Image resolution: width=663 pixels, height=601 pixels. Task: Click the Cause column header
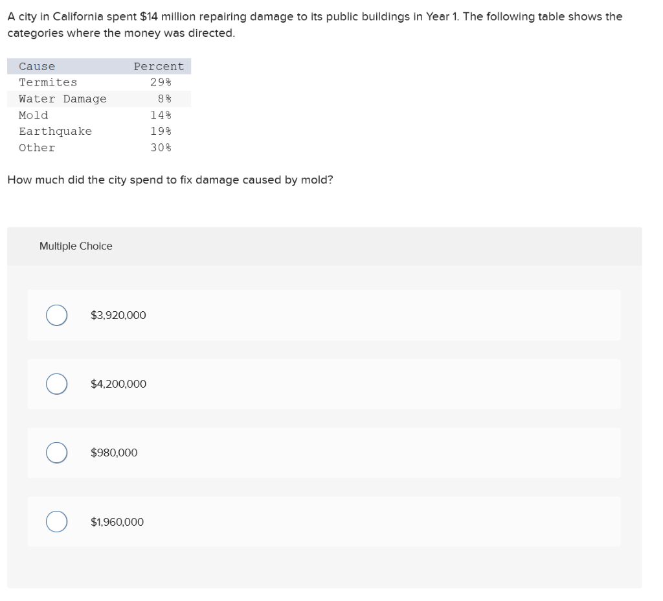(37, 67)
